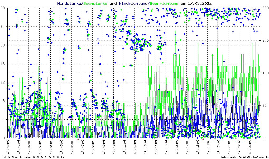269x159 pixels.
Task: Click the blue "Windstarke" title word
Action: (x=70, y=3)
